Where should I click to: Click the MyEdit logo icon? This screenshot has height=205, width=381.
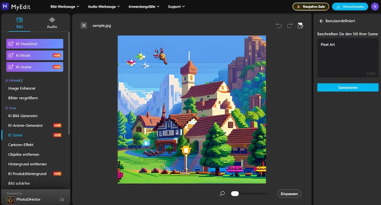pos(5,6)
